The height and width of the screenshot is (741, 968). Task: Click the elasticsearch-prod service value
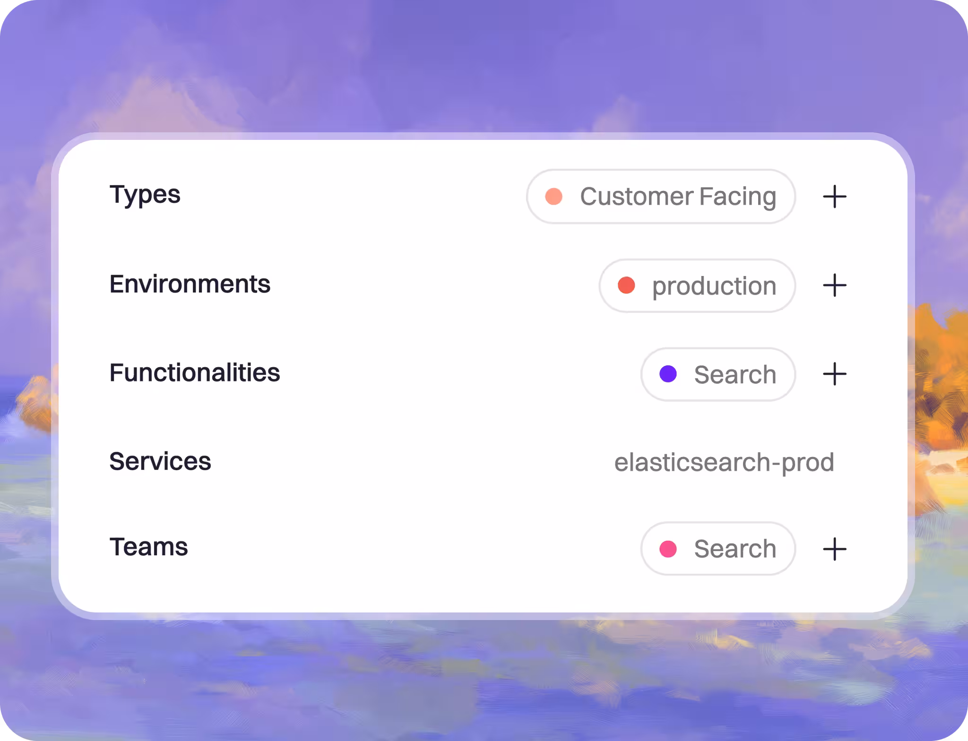(724, 462)
